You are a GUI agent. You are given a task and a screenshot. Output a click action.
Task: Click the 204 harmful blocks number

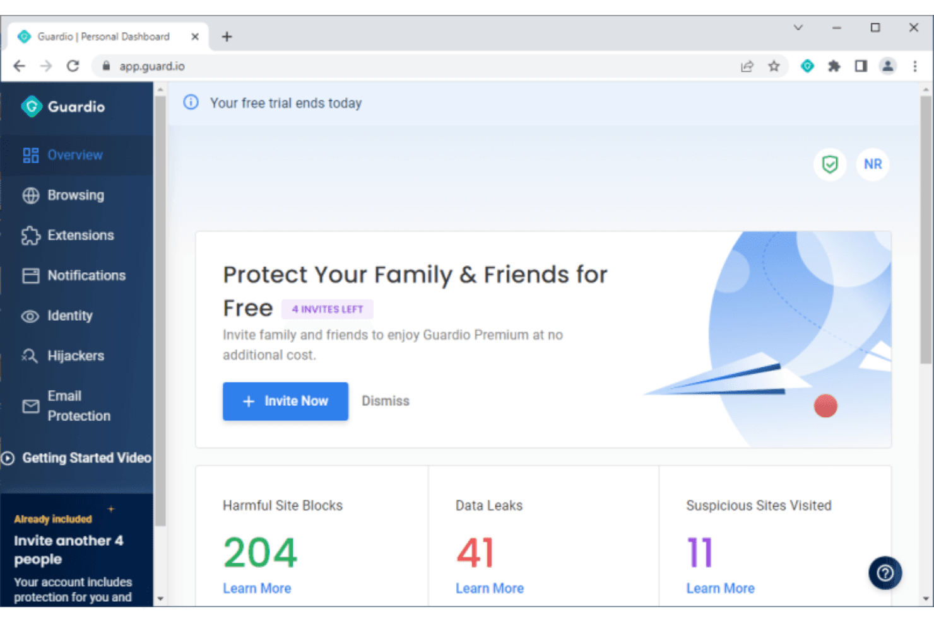pos(260,553)
